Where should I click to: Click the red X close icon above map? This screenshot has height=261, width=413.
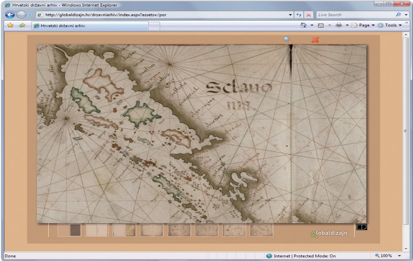point(315,40)
